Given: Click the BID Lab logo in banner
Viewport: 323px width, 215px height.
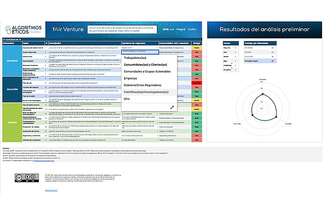Looking at the screenshot, I should click(x=169, y=29).
